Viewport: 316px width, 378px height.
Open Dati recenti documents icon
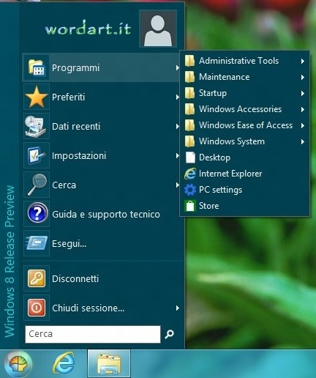tap(36, 126)
